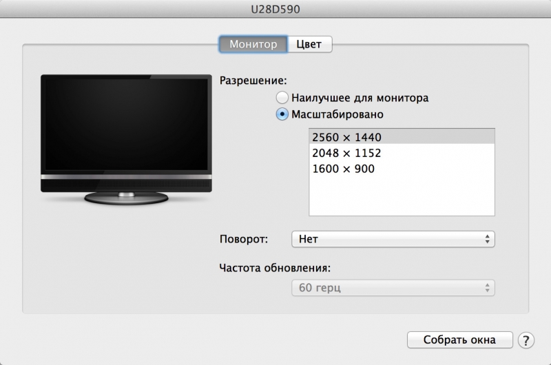Choose the 1600 × 900 resolution
The height and width of the screenshot is (365, 551).
[x=402, y=169]
